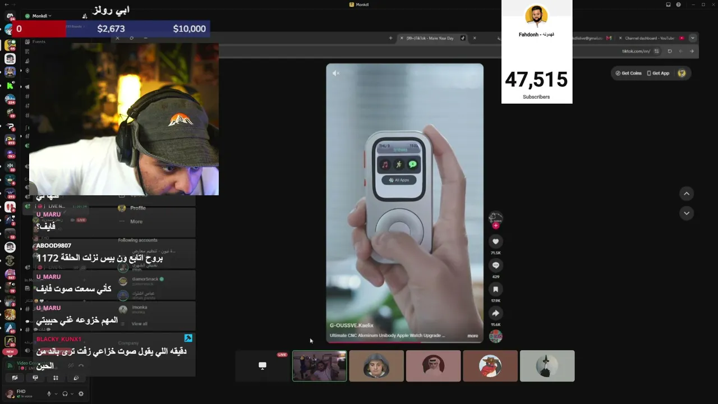Image resolution: width=718 pixels, height=404 pixels.
Task: Select the hooded avatar participant tile
Action: tap(376, 366)
